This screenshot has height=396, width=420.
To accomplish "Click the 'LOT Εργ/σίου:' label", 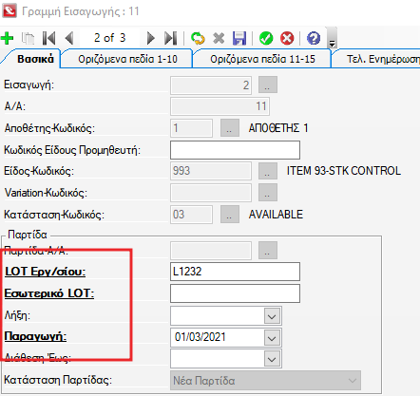I will [46, 272].
